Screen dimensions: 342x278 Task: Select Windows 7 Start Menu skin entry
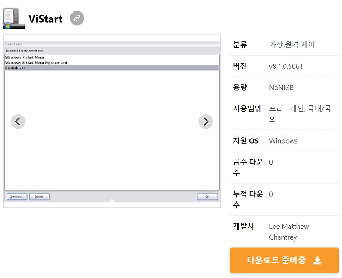point(25,57)
